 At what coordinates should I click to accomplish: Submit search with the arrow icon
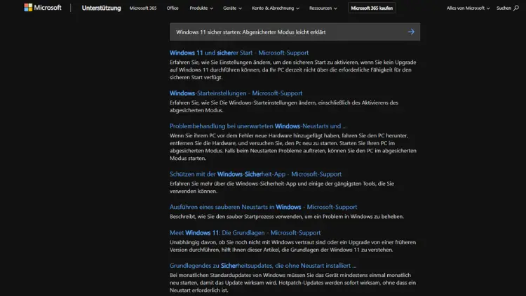pos(411,32)
